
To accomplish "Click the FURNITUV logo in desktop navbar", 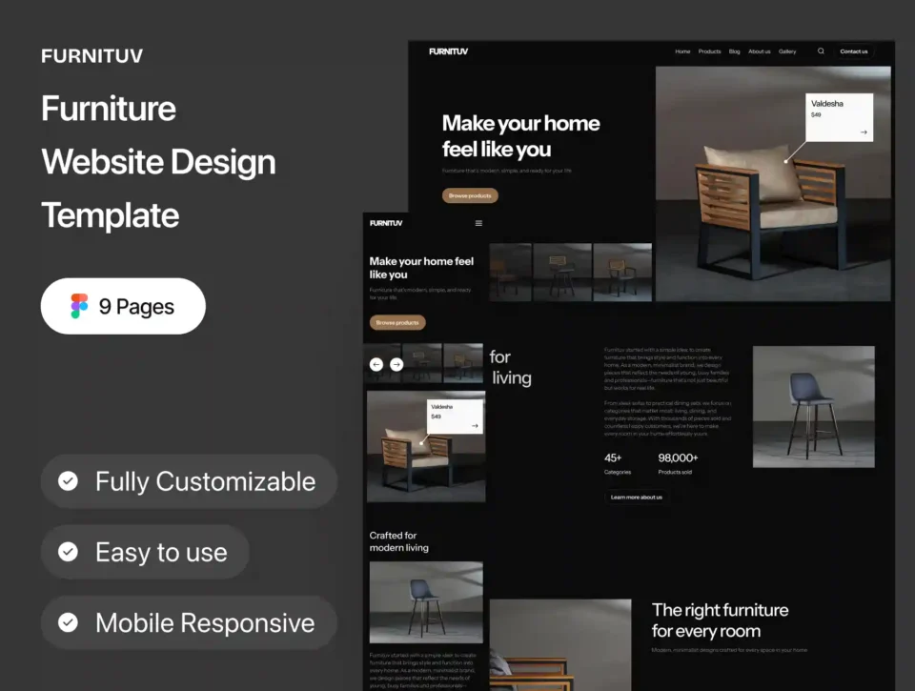I will pos(448,51).
